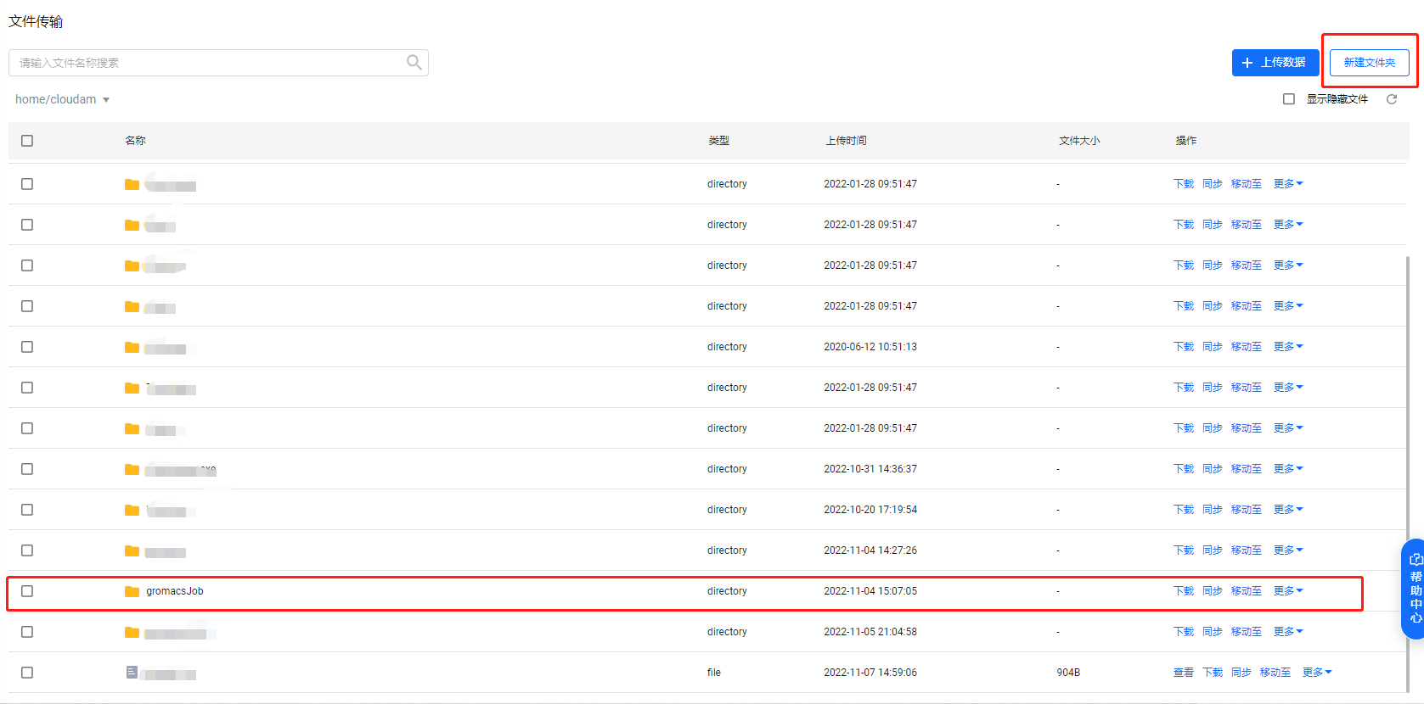Image resolution: width=1424 pixels, height=704 pixels.
Task: Click the file list vertical scrollbar
Action: pos(1407,467)
